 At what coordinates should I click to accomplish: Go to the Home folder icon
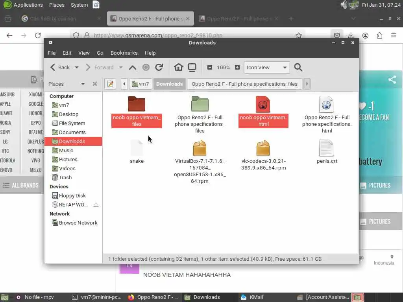click(x=178, y=67)
